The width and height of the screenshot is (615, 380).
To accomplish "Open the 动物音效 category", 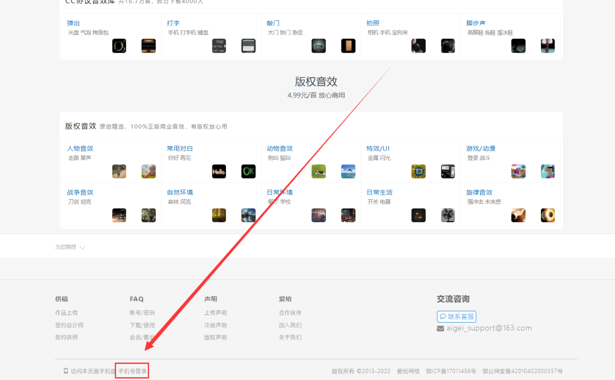I will pos(280,148).
